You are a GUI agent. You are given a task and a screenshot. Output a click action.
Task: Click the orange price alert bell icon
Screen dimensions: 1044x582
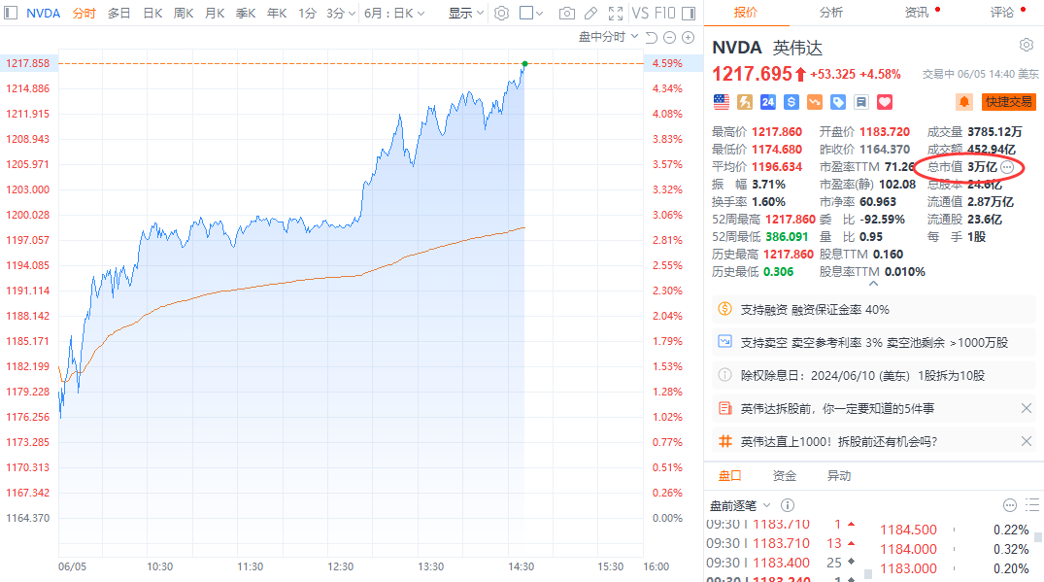[x=964, y=101]
